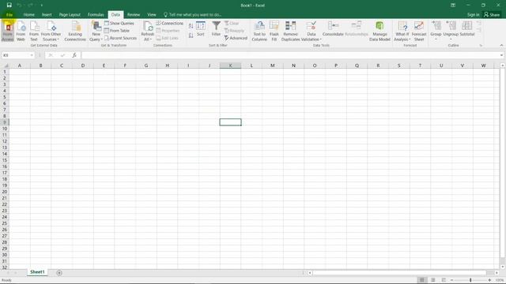Open the From Other Sources menu
This screenshot has height=284, width=506.
point(51,31)
